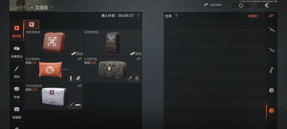Open the 愿望单 wishlist

tap(253, 16)
